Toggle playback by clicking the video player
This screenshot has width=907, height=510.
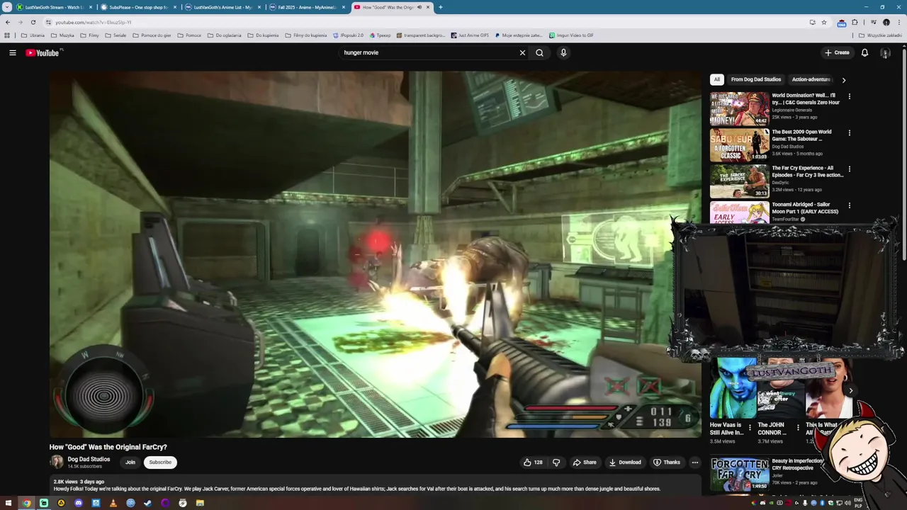pyautogui.click(x=376, y=254)
